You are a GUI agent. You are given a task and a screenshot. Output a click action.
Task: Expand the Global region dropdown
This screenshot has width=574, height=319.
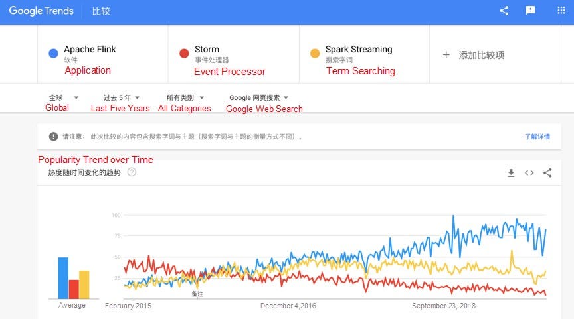[x=64, y=97]
